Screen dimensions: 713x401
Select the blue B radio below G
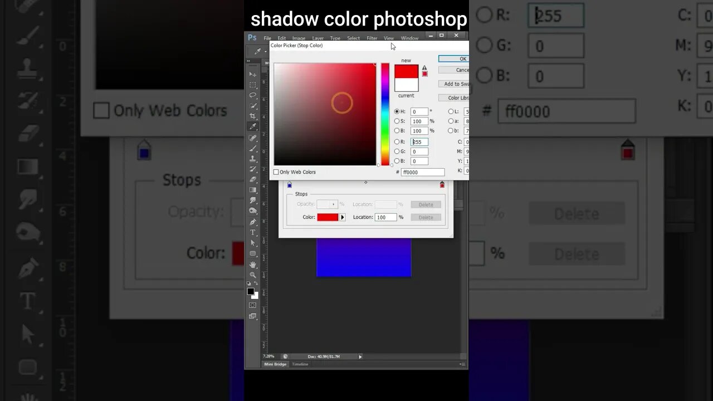(x=397, y=161)
